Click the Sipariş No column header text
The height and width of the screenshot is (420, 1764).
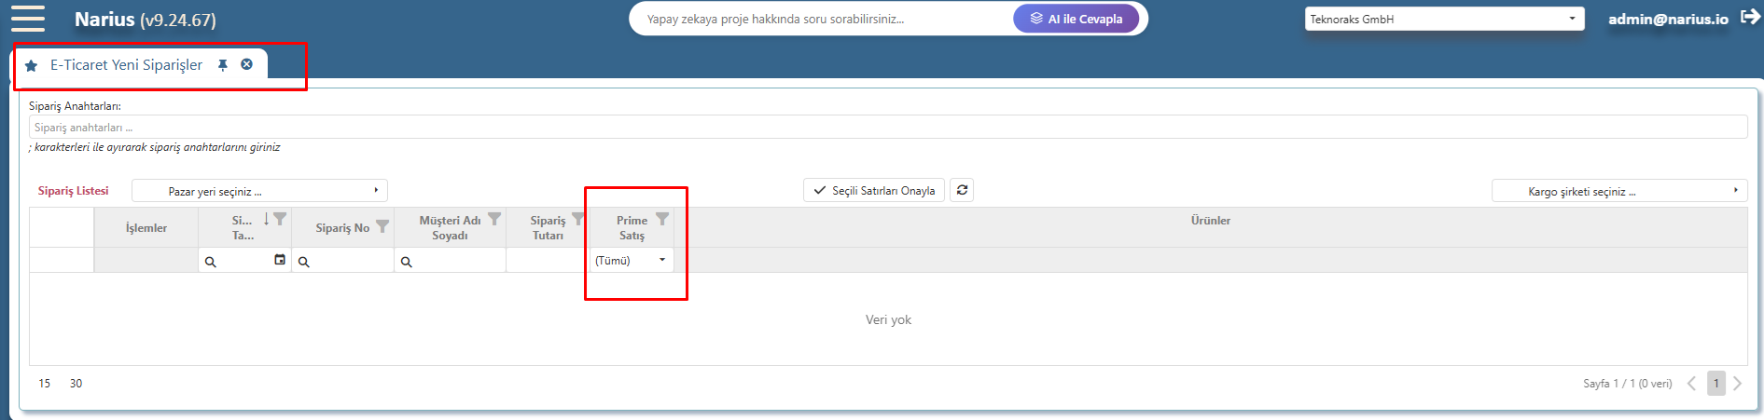pyautogui.click(x=342, y=228)
